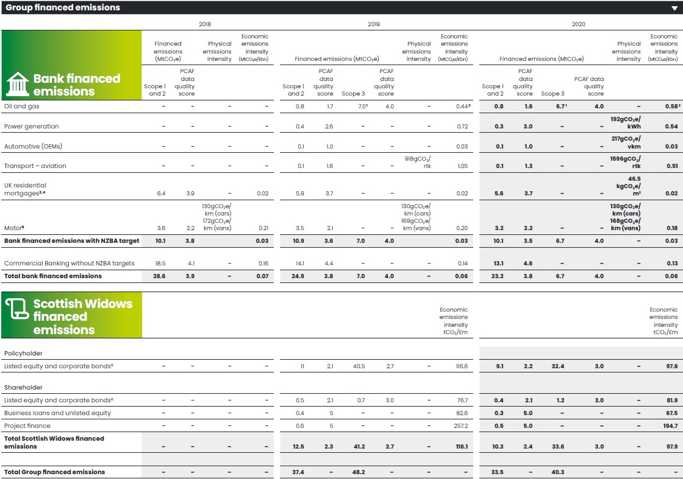Select the Total bank financed emissions row
The height and width of the screenshot is (479, 683).
pyautogui.click(x=53, y=276)
